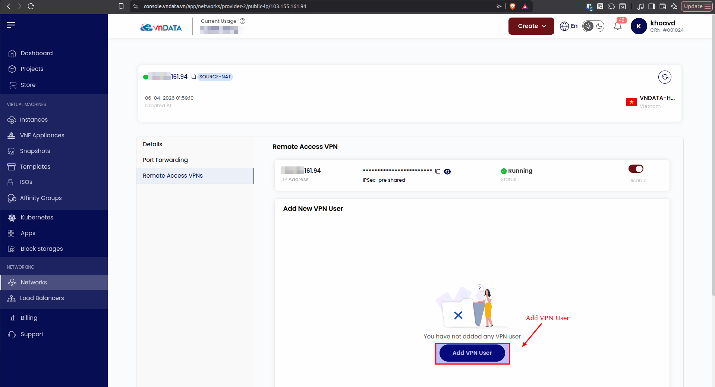Viewport: 715px width, 387px height.
Task: Collapse the sidebar with the hamburger icon
Action: coord(11,25)
